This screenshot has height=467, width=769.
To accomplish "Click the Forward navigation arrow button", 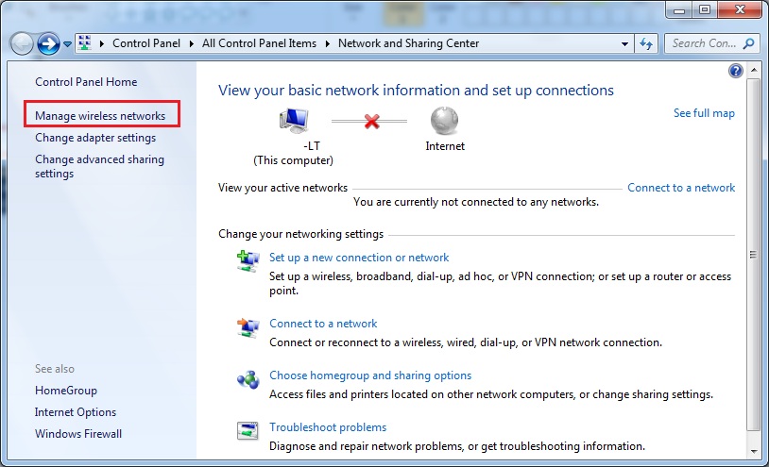I will (x=48, y=44).
